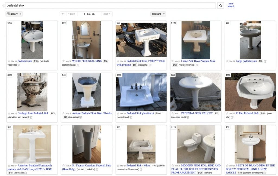This screenshot has width=278, height=176.
Task: Hide the Pedestal Sink plus faucet listing
Action: pyautogui.click(x=131, y=117)
